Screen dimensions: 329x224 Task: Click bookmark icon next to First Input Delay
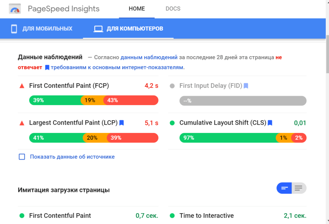pyautogui.click(x=246, y=86)
